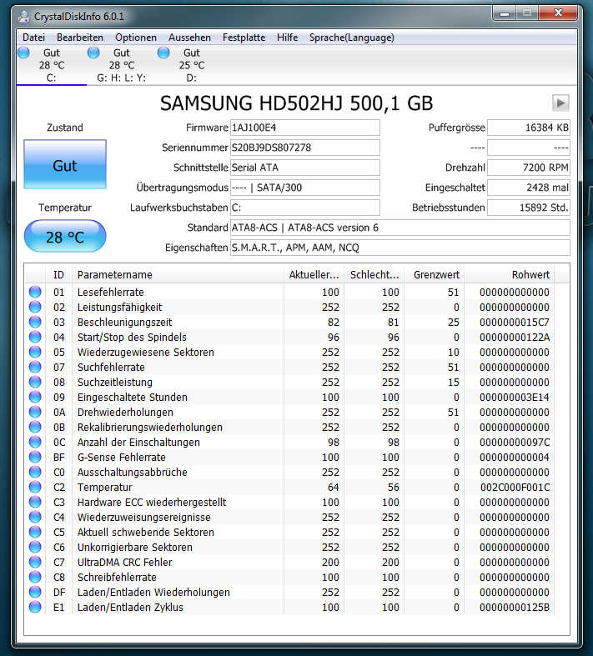Click the status orb in Temperatur SMART row

(x=35, y=488)
